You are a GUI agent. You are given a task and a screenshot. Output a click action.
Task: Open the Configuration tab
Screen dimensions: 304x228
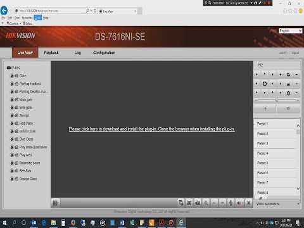[x=104, y=53]
